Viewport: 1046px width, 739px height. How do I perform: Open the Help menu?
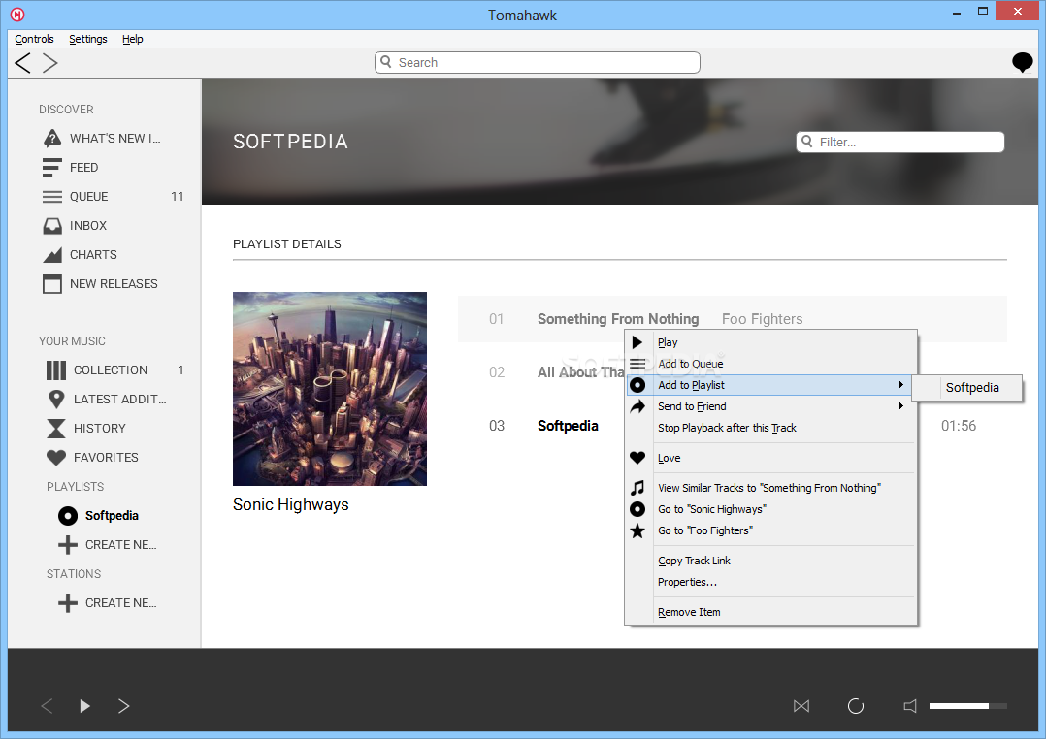point(133,39)
